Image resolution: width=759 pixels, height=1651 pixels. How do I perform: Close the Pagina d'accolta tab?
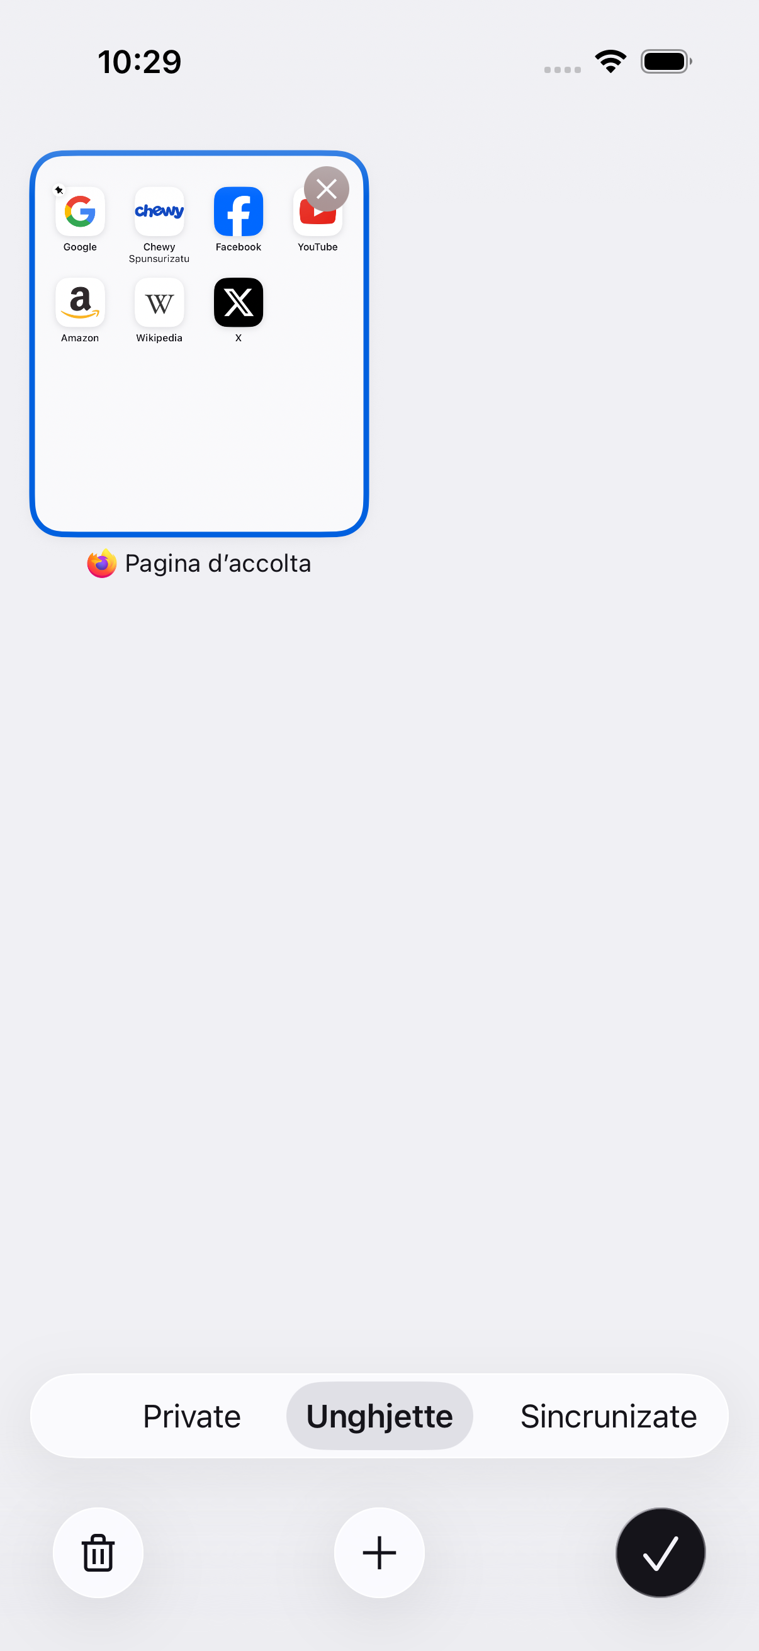pyautogui.click(x=327, y=189)
